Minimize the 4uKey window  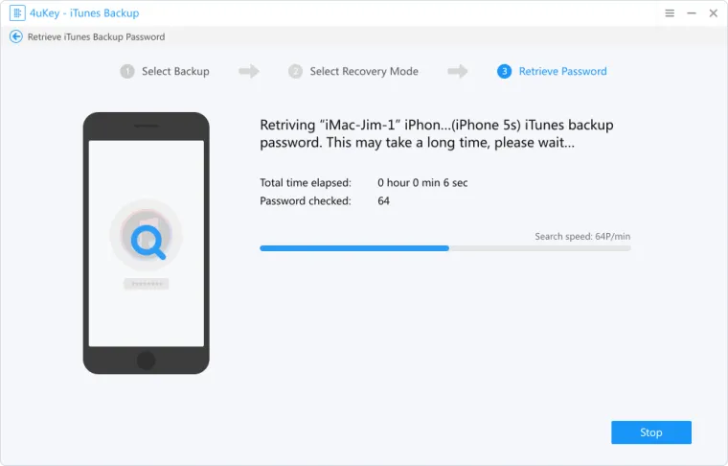[692, 13]
